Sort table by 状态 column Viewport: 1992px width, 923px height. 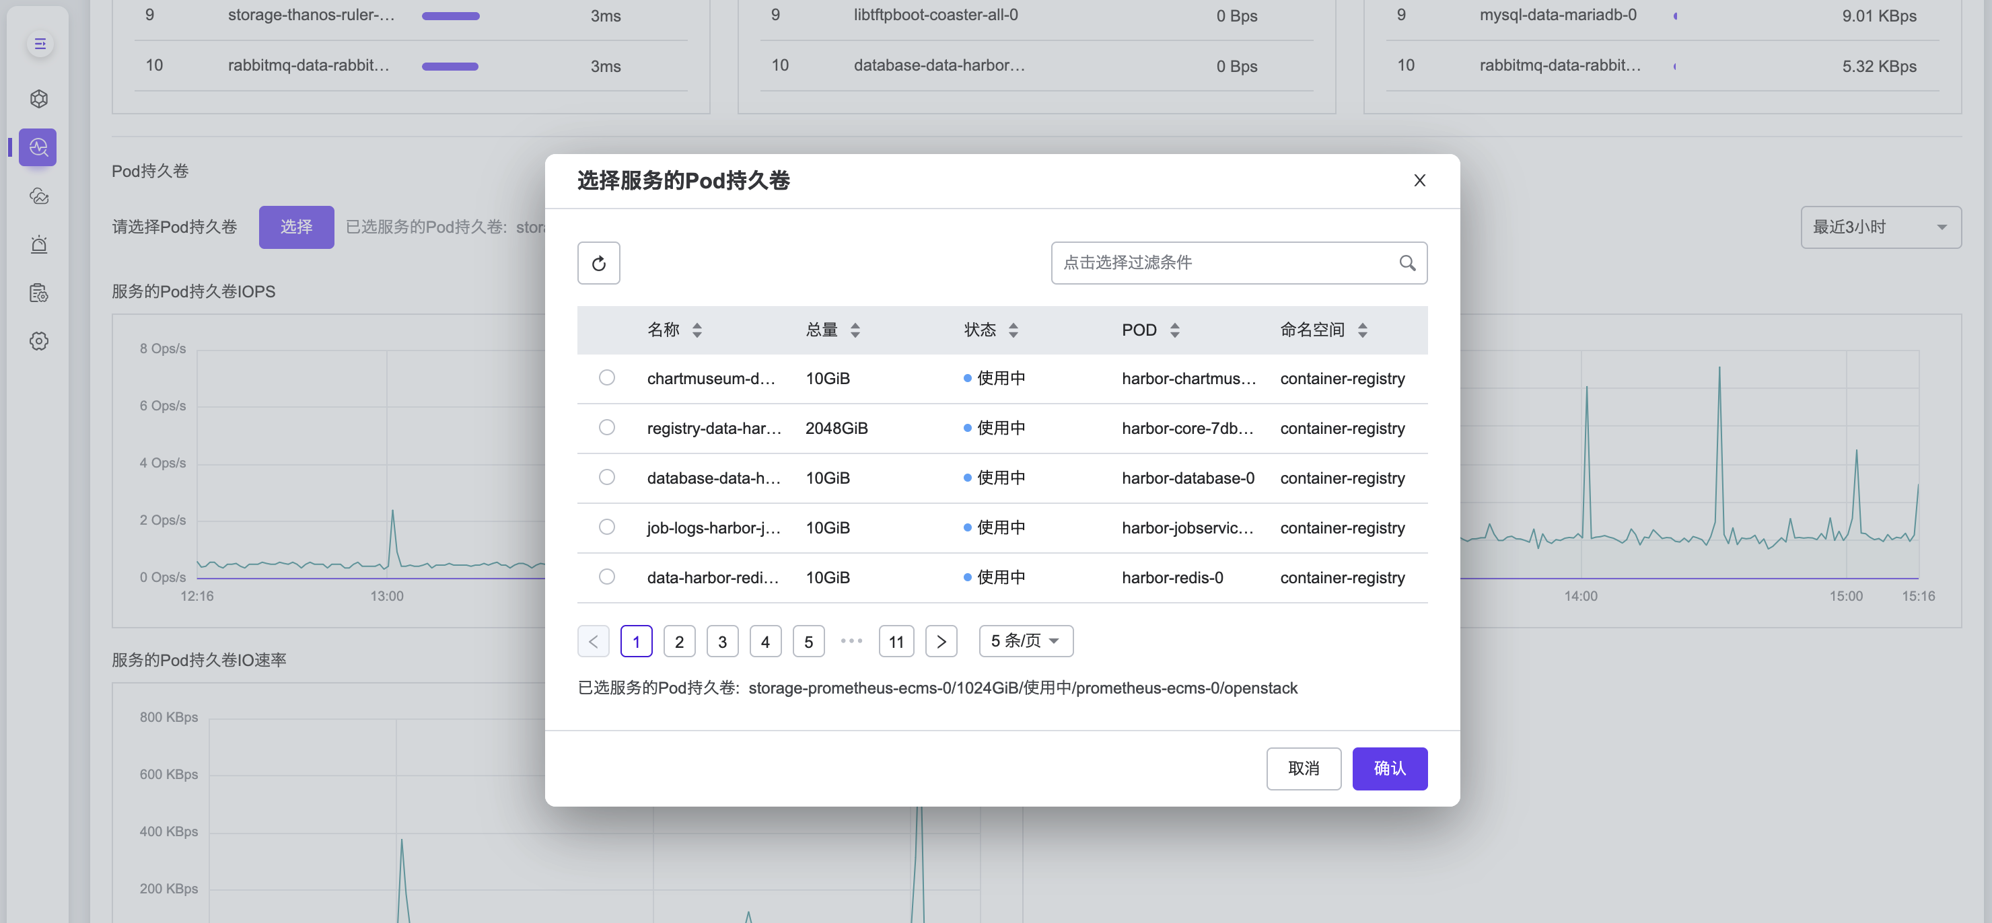pos(1013,331)
